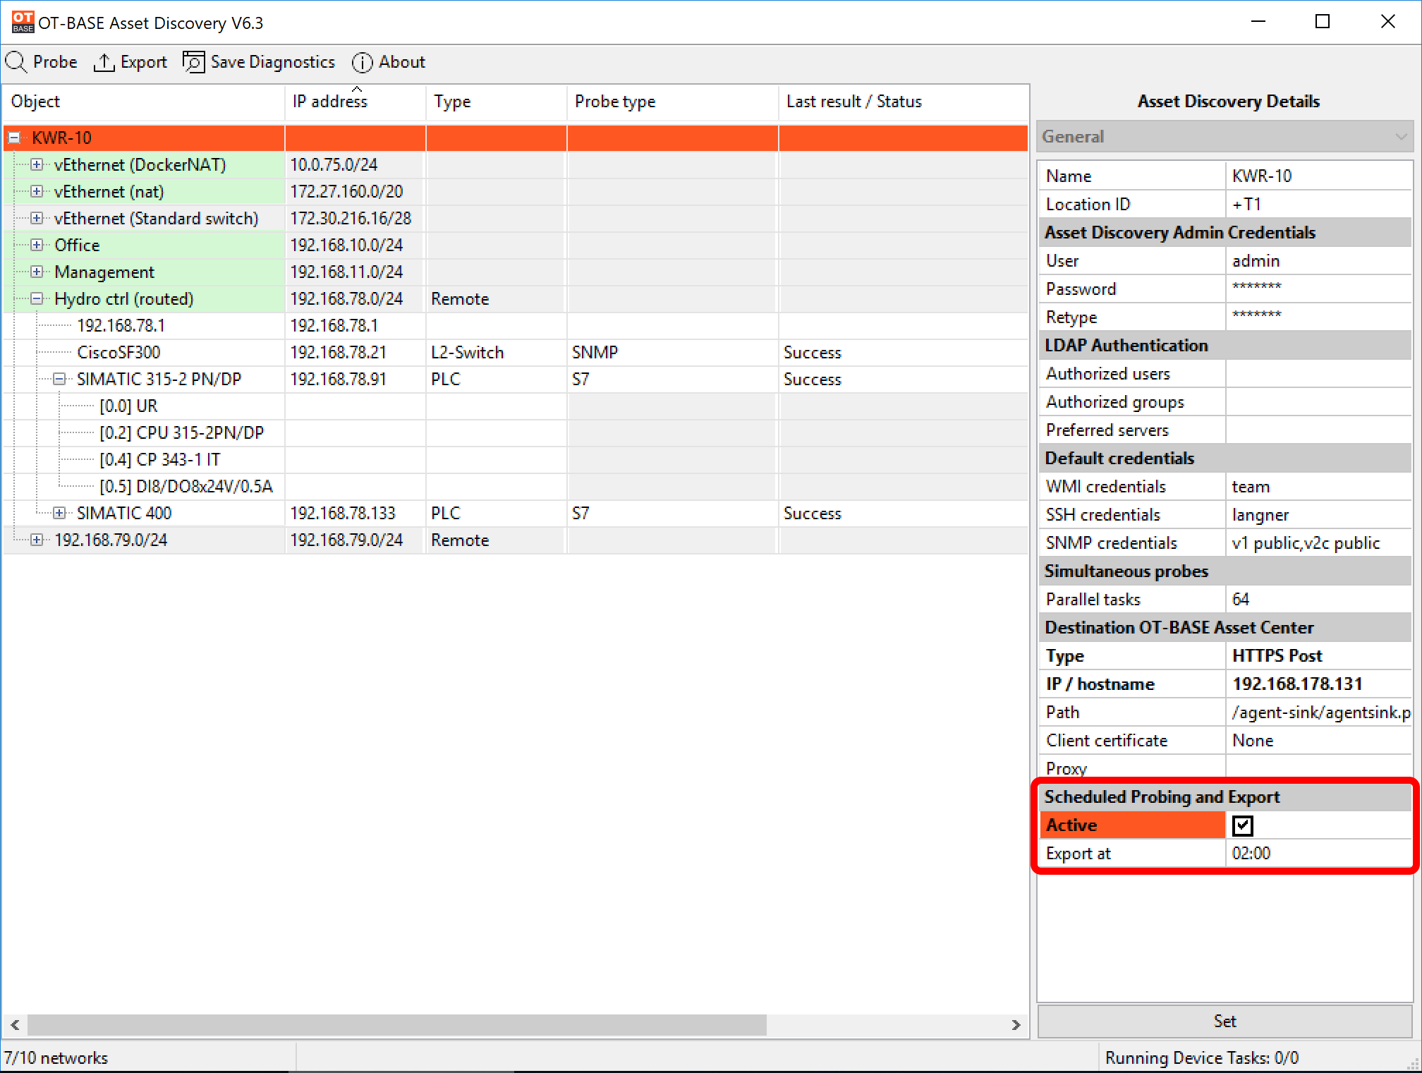Expand the vEthernet (Standard switch) node
The image size is (1422, 1073).
click(x=37, y=218)
